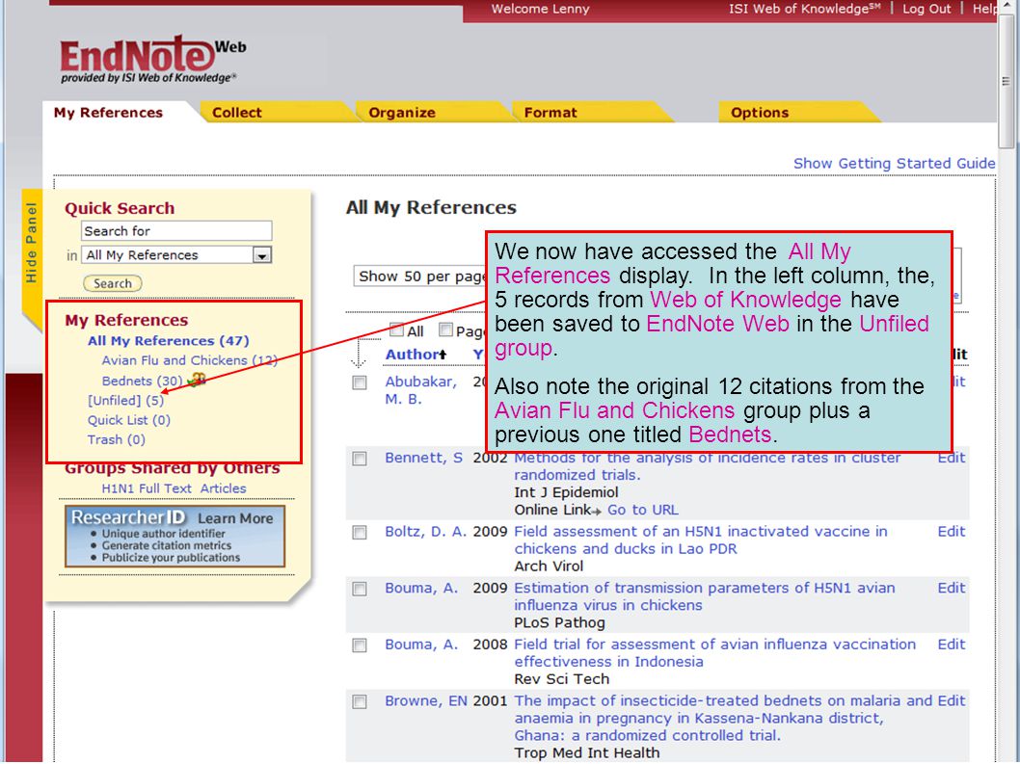This screenshot has width=1020, height=764.
Task: Switch to the Organize tab
Action: coord(402,113)
